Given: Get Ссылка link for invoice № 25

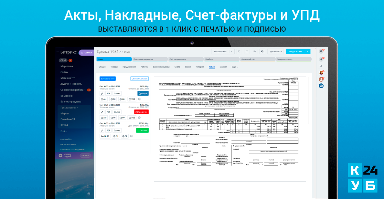Looking at the screenshot, I should coord(117,131).
